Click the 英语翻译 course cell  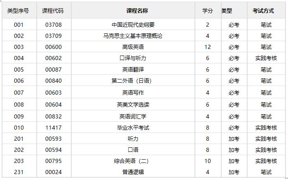(x=133, y=70)
